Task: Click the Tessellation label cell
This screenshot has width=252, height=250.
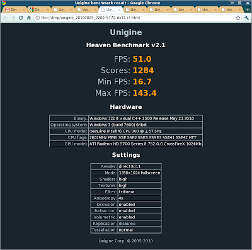Action: [104, 230]
